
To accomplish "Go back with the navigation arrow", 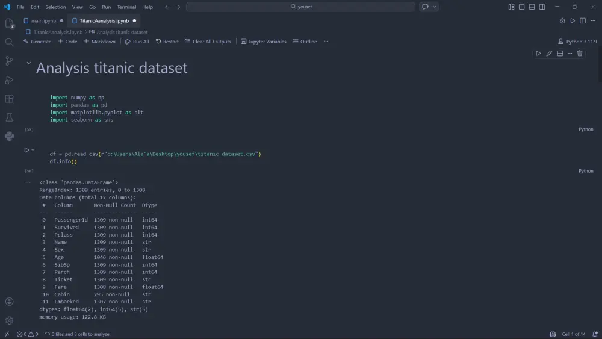I will [x=167, y=7].
